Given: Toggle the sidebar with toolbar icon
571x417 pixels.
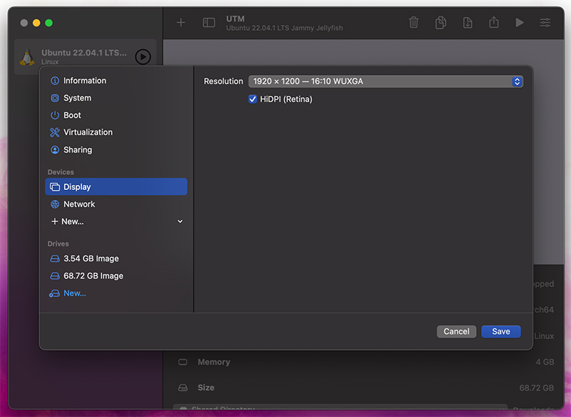Looking at the screenshot, I should (208, 23).
